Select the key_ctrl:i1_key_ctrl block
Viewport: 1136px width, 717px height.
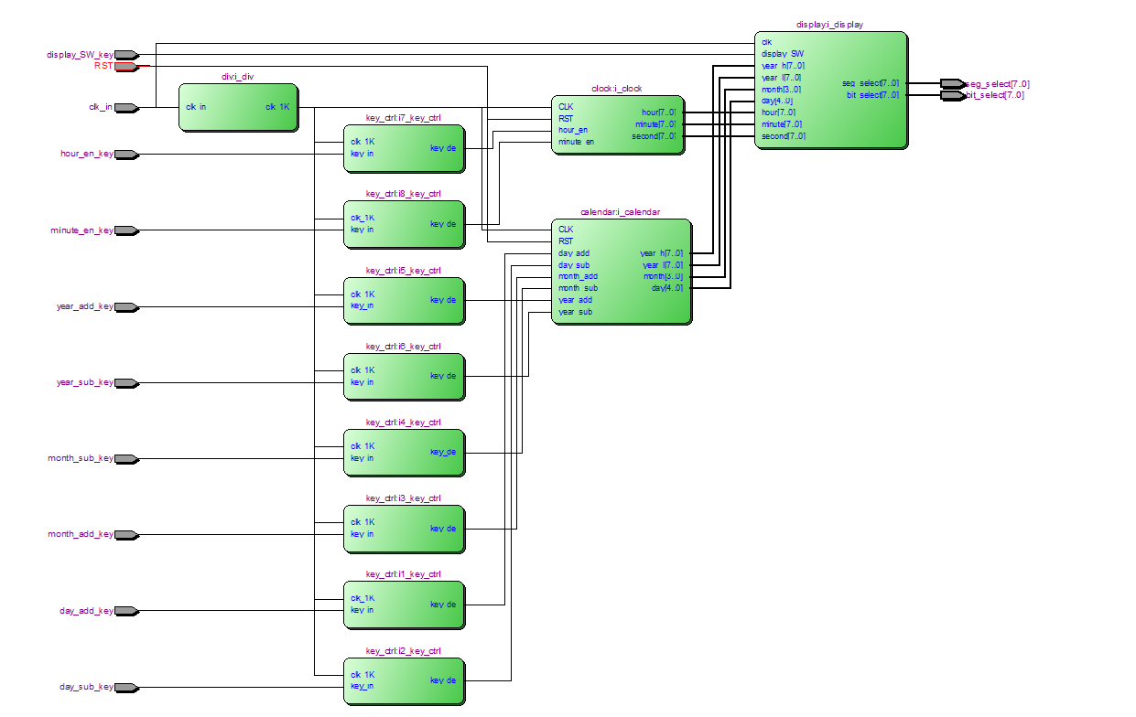pyautogui.click(x=404, y=605)
